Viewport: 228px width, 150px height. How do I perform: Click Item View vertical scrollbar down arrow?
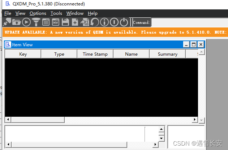point(202,120)
